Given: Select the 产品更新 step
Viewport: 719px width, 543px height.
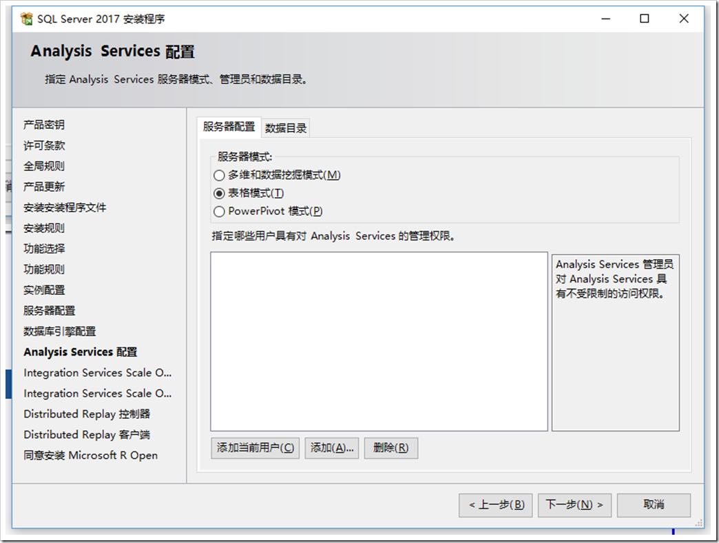Looking at the screenshot, I should tap(44, 187).
